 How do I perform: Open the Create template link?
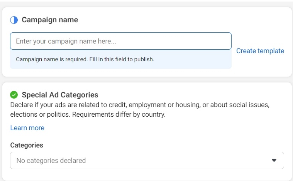(260, 51)
